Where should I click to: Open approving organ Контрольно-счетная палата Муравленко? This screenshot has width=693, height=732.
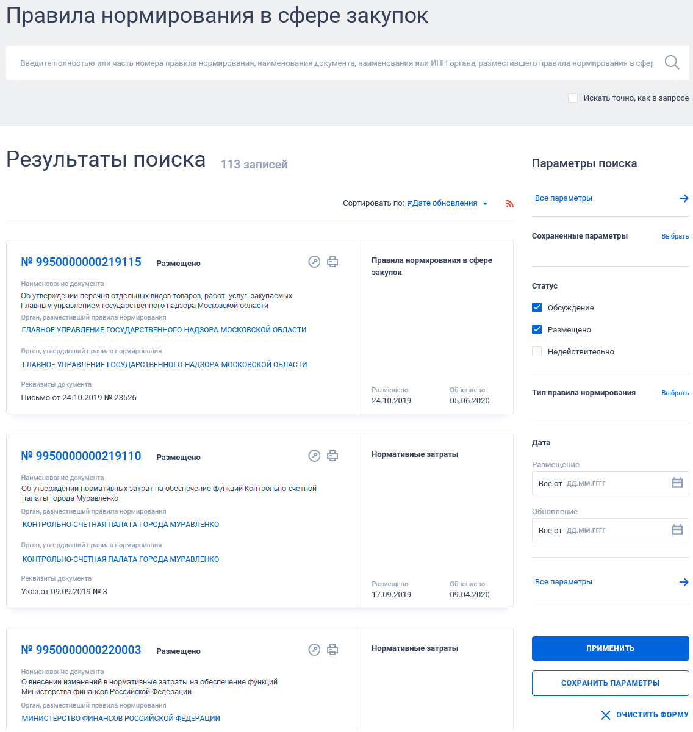click(x=121, y=559)
